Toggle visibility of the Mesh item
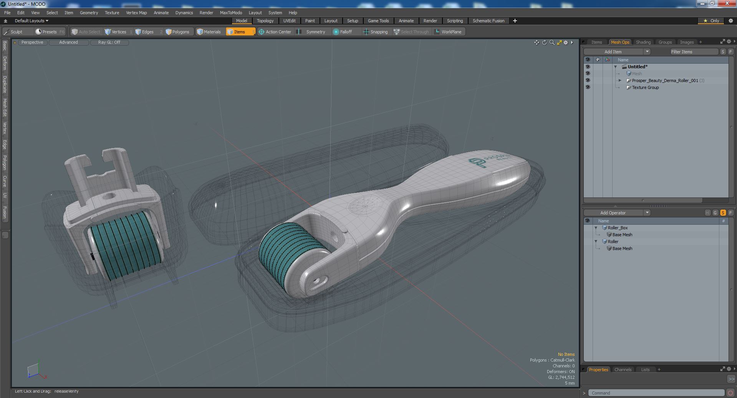 tap(588, 74)
